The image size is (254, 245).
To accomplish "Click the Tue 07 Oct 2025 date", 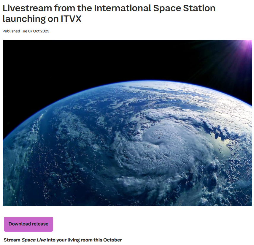I will coord(35,31).
